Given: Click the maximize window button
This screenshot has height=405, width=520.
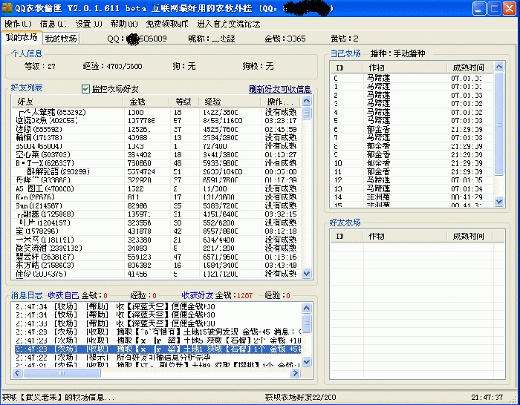Looking at the screenshot, I should tap(490, 9).
